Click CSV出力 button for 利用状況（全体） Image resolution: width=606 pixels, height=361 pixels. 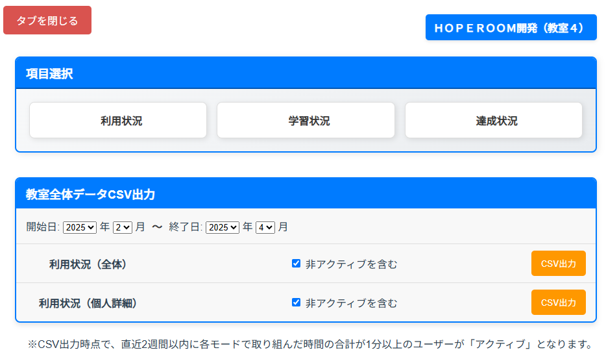(558, 264)
